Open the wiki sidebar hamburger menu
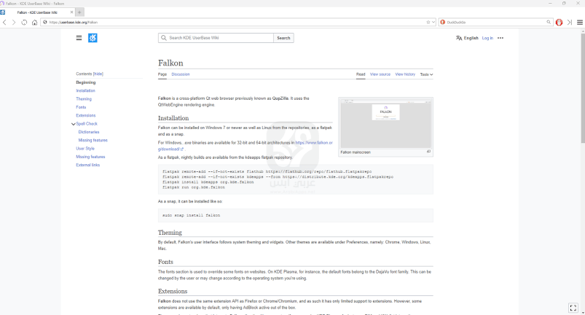585x315 pixels. [x=79, y=38]
